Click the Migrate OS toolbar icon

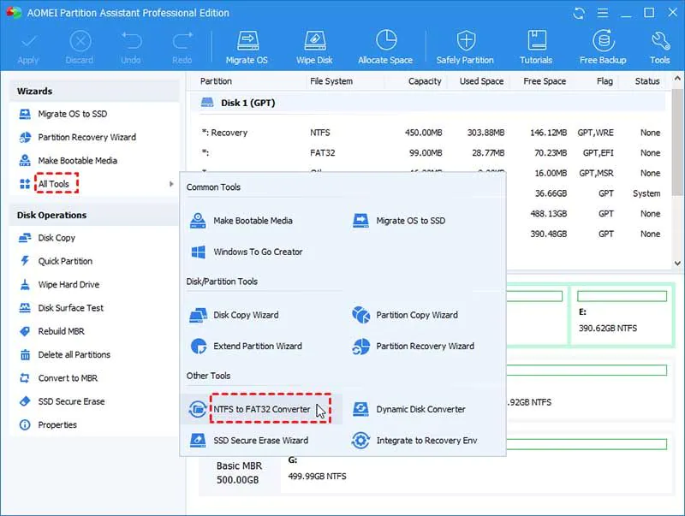(247, 46)
